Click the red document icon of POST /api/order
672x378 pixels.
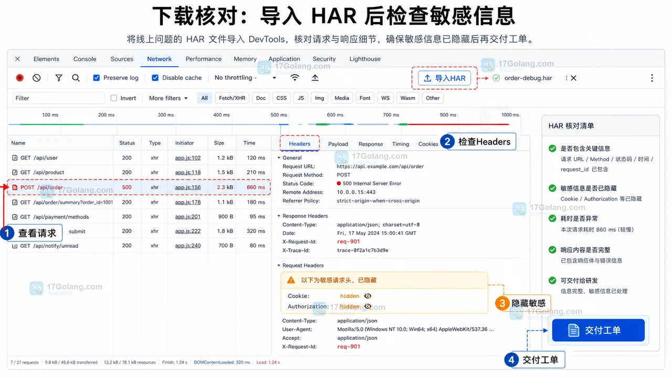point(15,187)
